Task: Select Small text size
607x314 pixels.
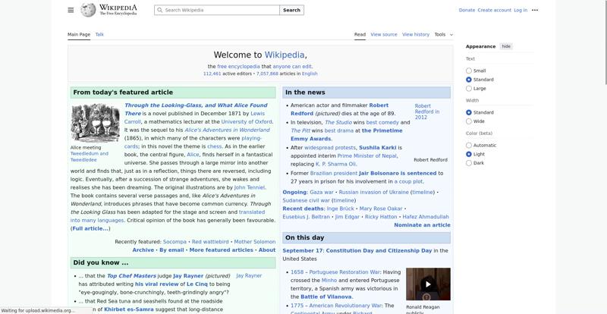Action: coord(469,71)
